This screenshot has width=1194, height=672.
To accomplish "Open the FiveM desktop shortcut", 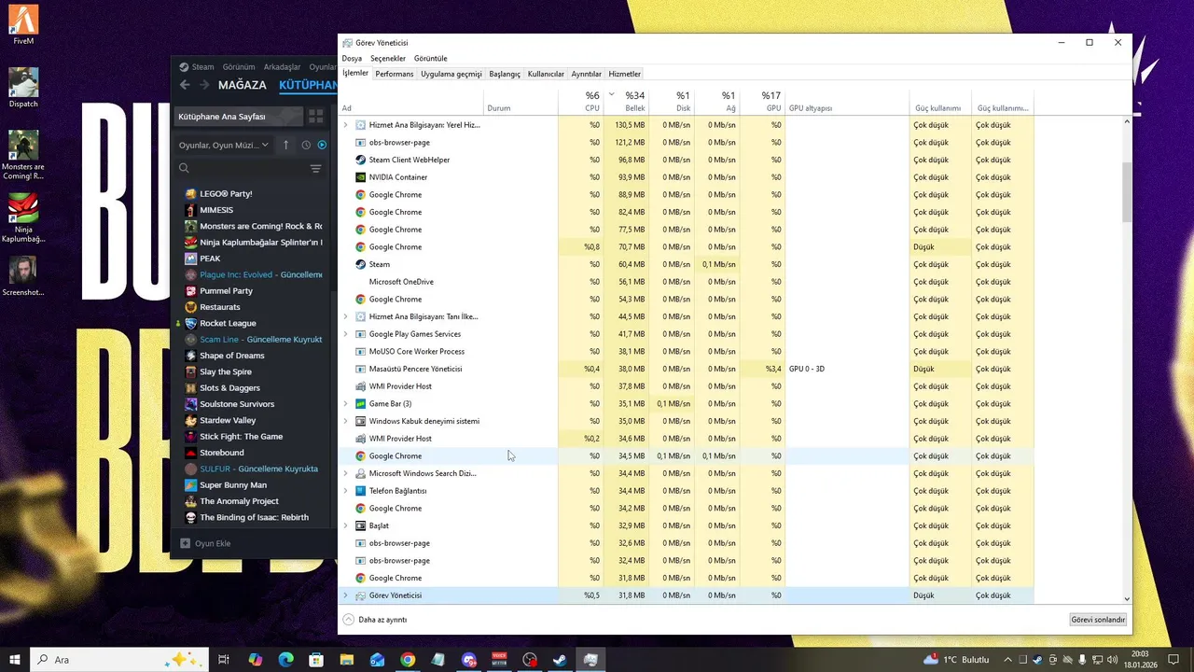I will [23, 25].
